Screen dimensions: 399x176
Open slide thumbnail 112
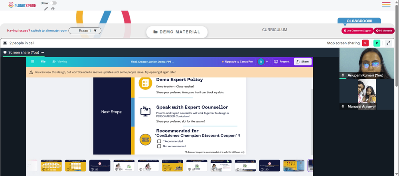(75, 166)
